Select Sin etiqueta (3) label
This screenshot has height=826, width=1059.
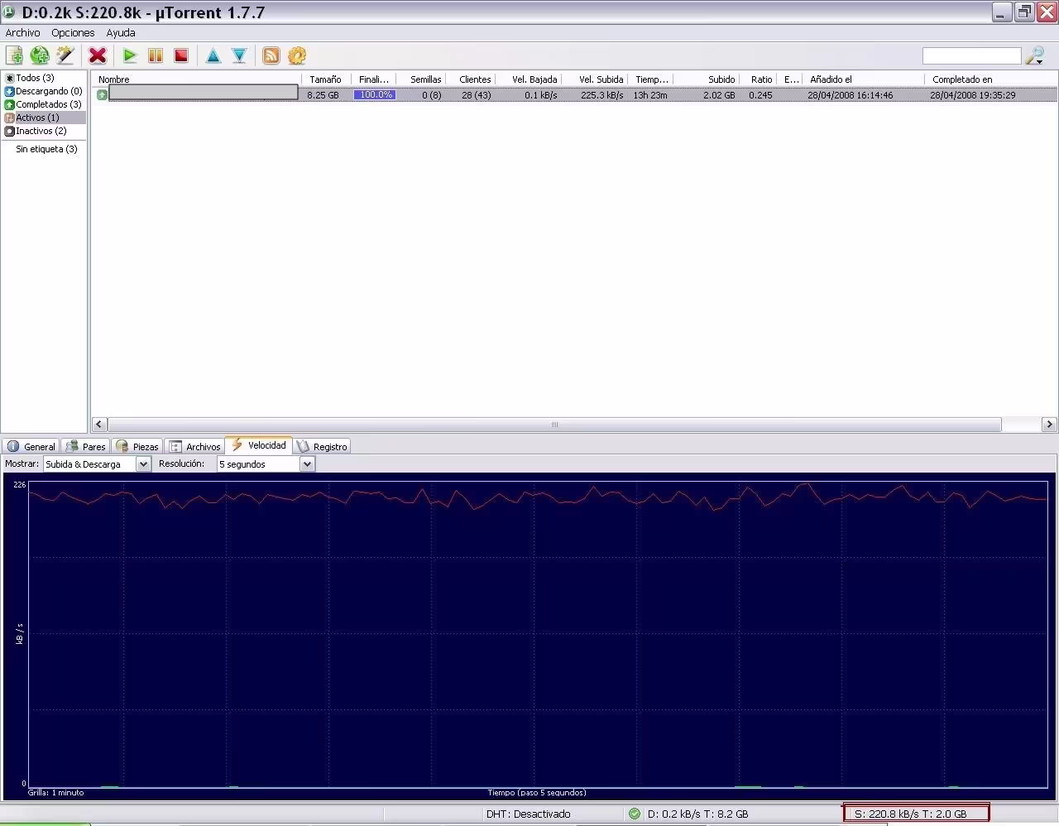(x=46, y=149)
